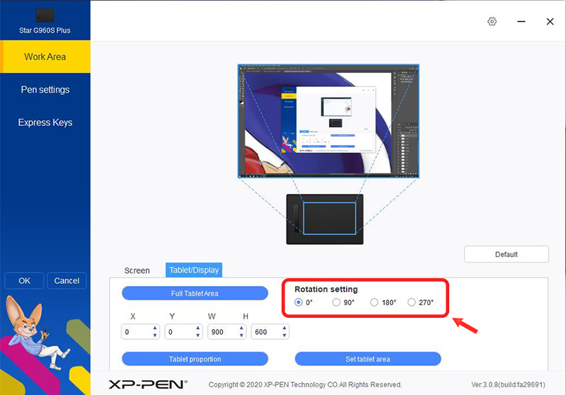Restore settings with Default button
The image size is (566, 395).
506,254
